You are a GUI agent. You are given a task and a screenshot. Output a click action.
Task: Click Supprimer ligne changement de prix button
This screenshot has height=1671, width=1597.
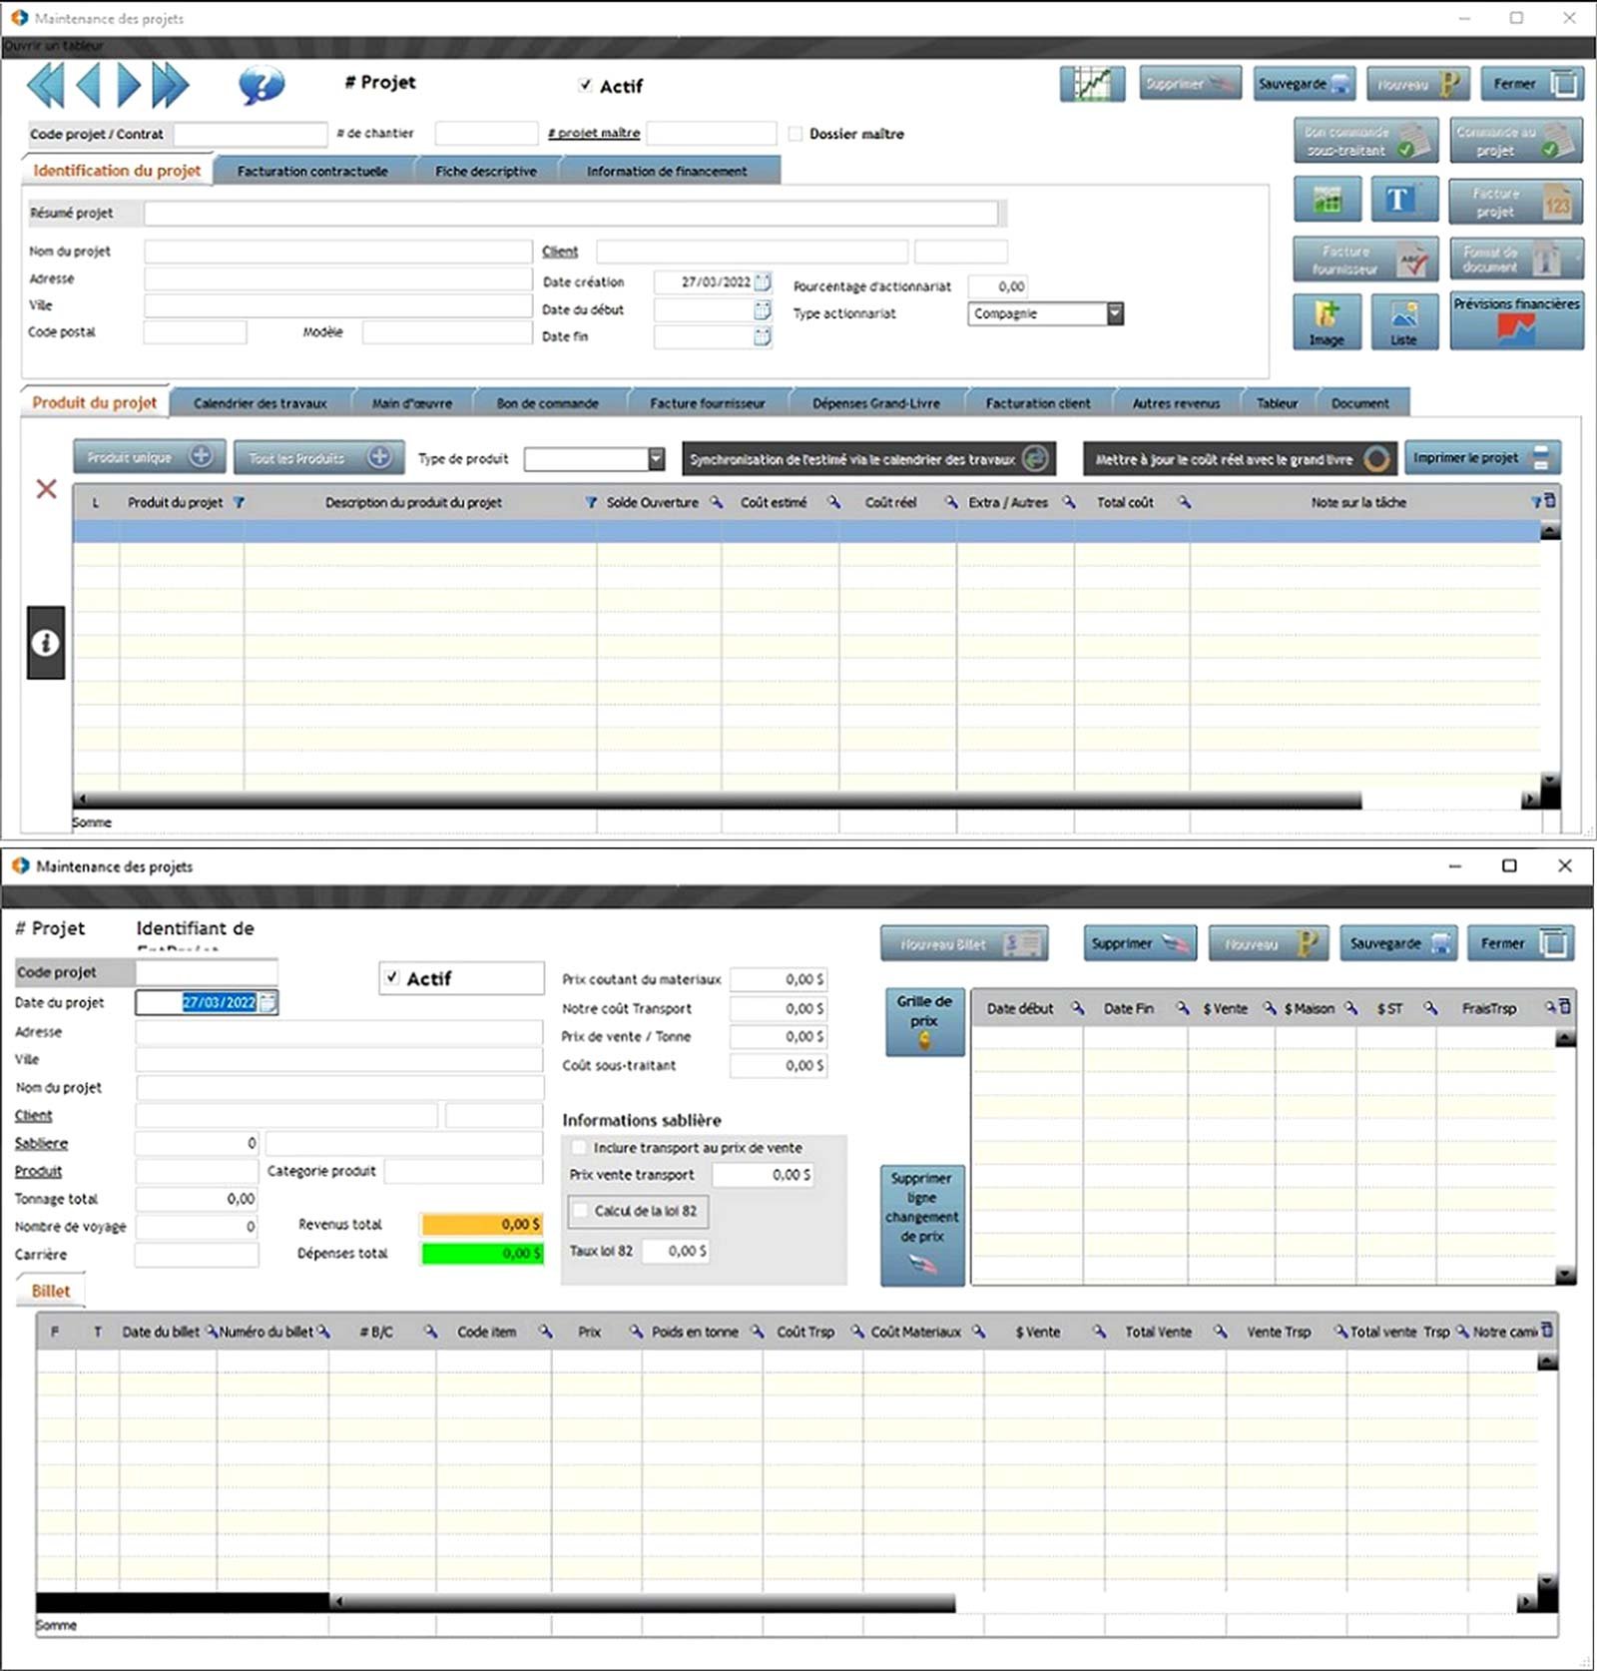coord(922,1225)
